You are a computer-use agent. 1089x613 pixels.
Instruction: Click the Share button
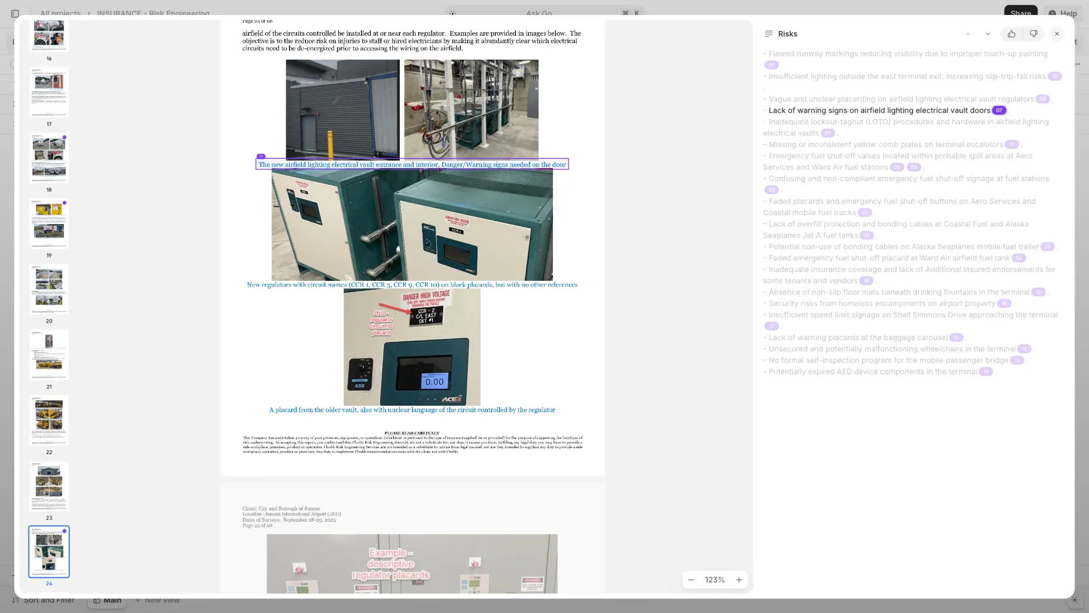pyautogui.click(x=1020, y=13)
